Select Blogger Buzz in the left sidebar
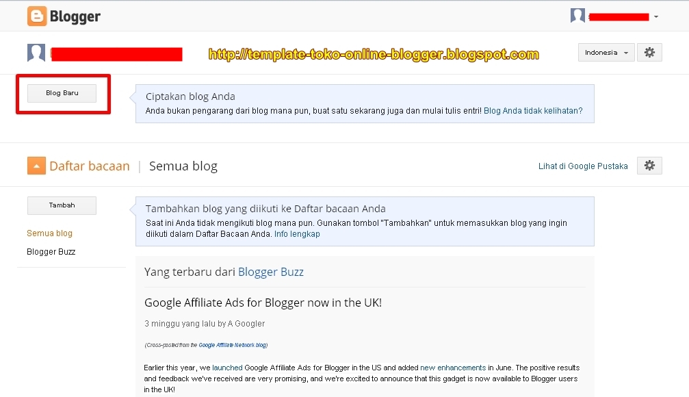Screen dimensions: 689x397 (x=51, y=251)
